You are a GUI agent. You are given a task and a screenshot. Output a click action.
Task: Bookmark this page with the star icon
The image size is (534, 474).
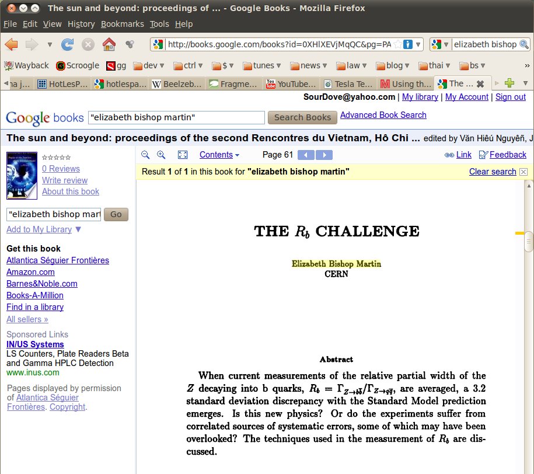tap(397, 44)
